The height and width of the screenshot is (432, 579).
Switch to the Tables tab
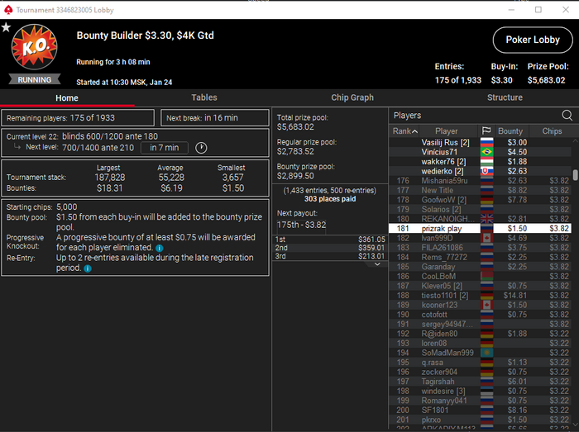(x=204, y=97)
